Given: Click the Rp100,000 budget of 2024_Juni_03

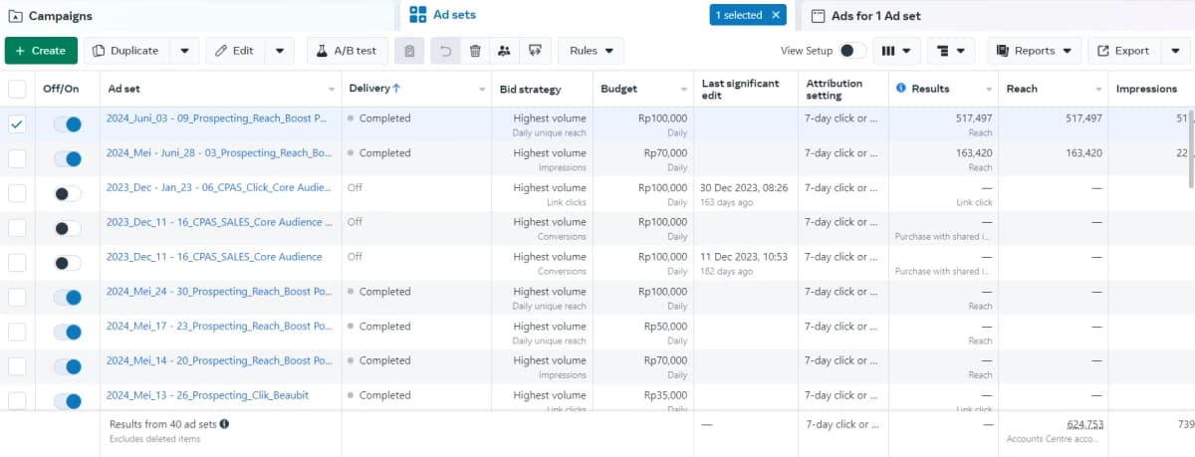Looking at the screenshot, I should 662,117.
